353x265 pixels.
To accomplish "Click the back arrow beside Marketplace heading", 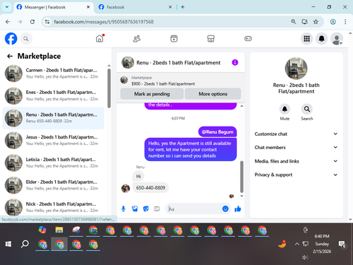I will [x=10, y=56].
